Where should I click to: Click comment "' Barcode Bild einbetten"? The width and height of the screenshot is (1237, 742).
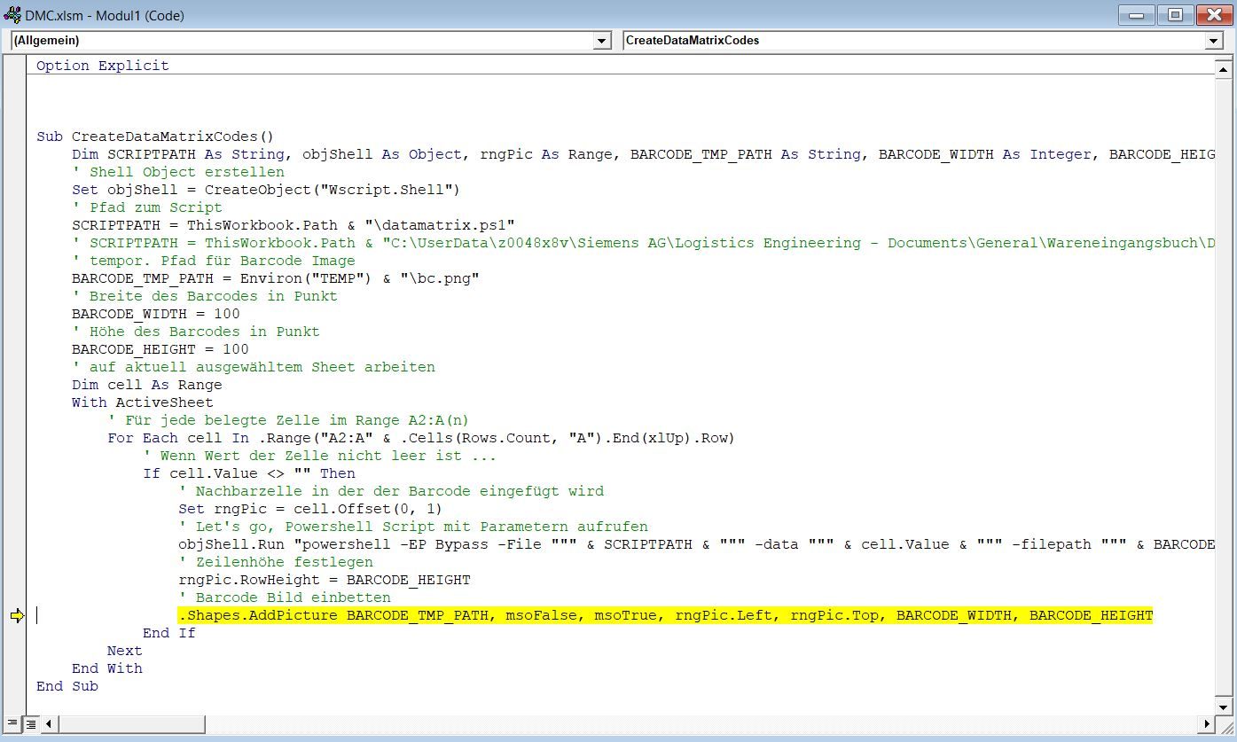pos(285,598)
